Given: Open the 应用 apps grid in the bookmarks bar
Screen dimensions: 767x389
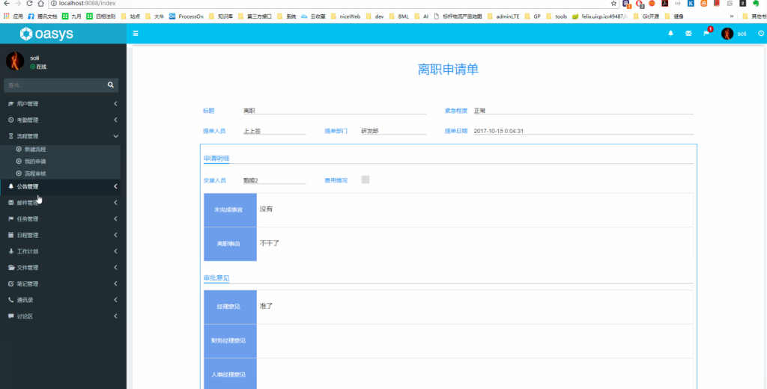Looking at the screenshot, I should [x=13, y=16].
